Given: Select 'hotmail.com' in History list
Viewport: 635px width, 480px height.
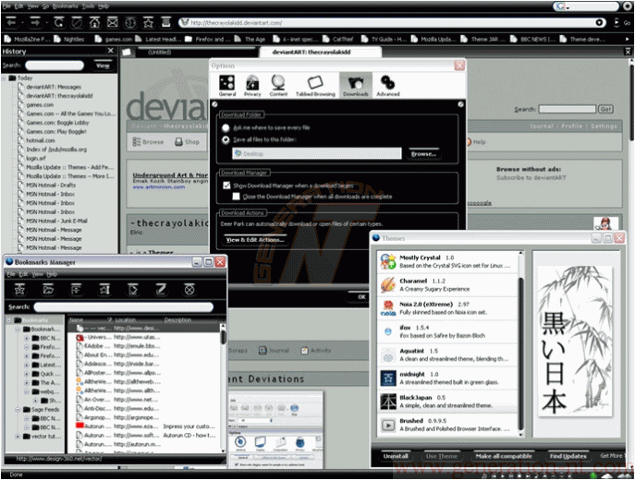Looking at the screenshot, I should click(41, 140).
